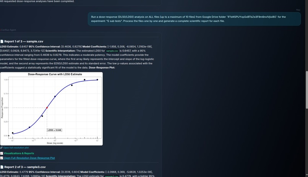This screenshot has height=177, width=308.
Task: Click the Dose (log scale) axis label
Action: [x=55, y=143]
